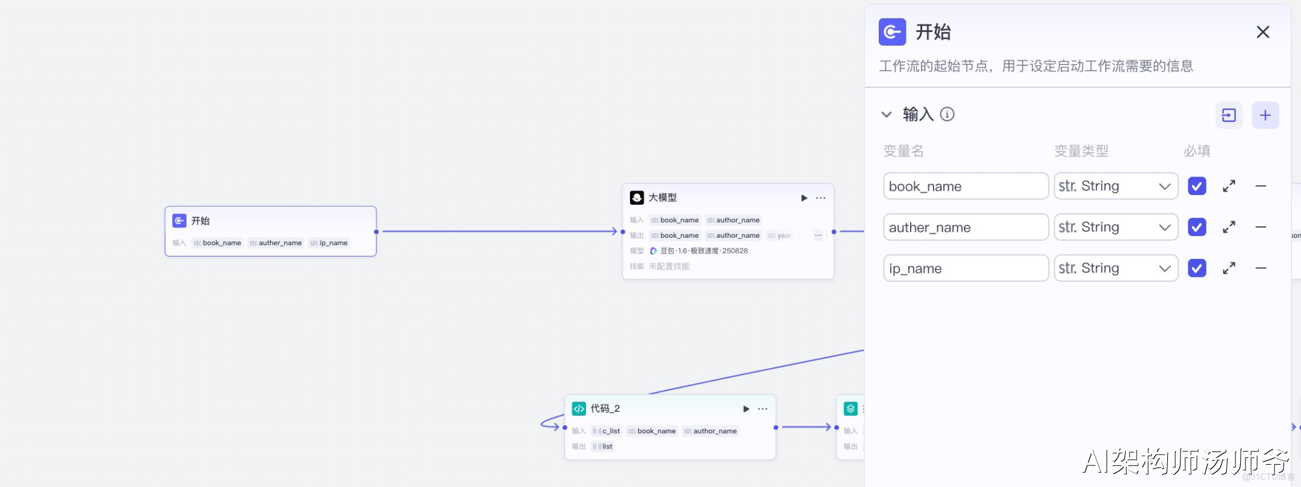Click the 豆包 model icon in 大模型
The width and height of the screenshot is (1301, 487).
coord(654,251)
